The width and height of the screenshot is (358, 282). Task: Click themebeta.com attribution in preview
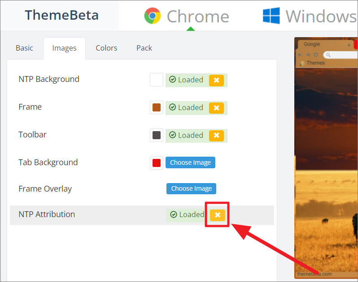coord(314,274)
